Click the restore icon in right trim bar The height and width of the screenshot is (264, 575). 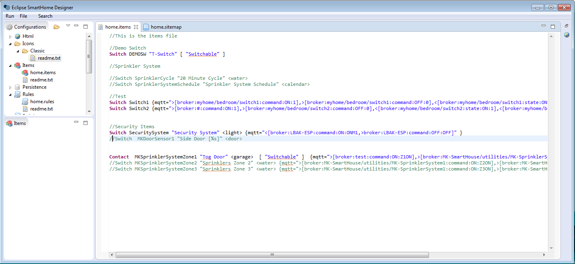567,26
